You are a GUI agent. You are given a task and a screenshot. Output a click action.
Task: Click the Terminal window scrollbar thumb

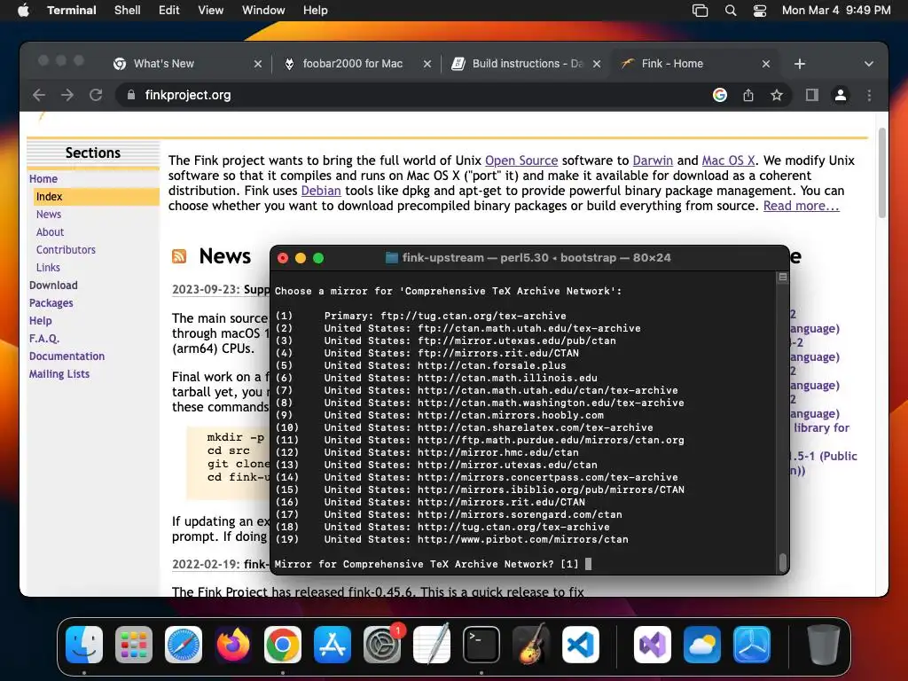pos(782,561)
